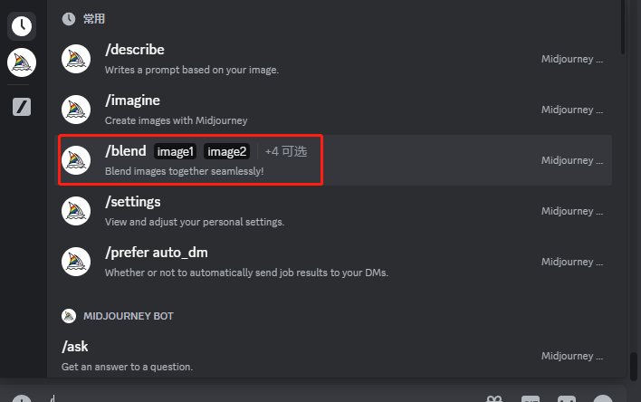Click the Midjourney avatar beside /describe

(x=76, y=59)
